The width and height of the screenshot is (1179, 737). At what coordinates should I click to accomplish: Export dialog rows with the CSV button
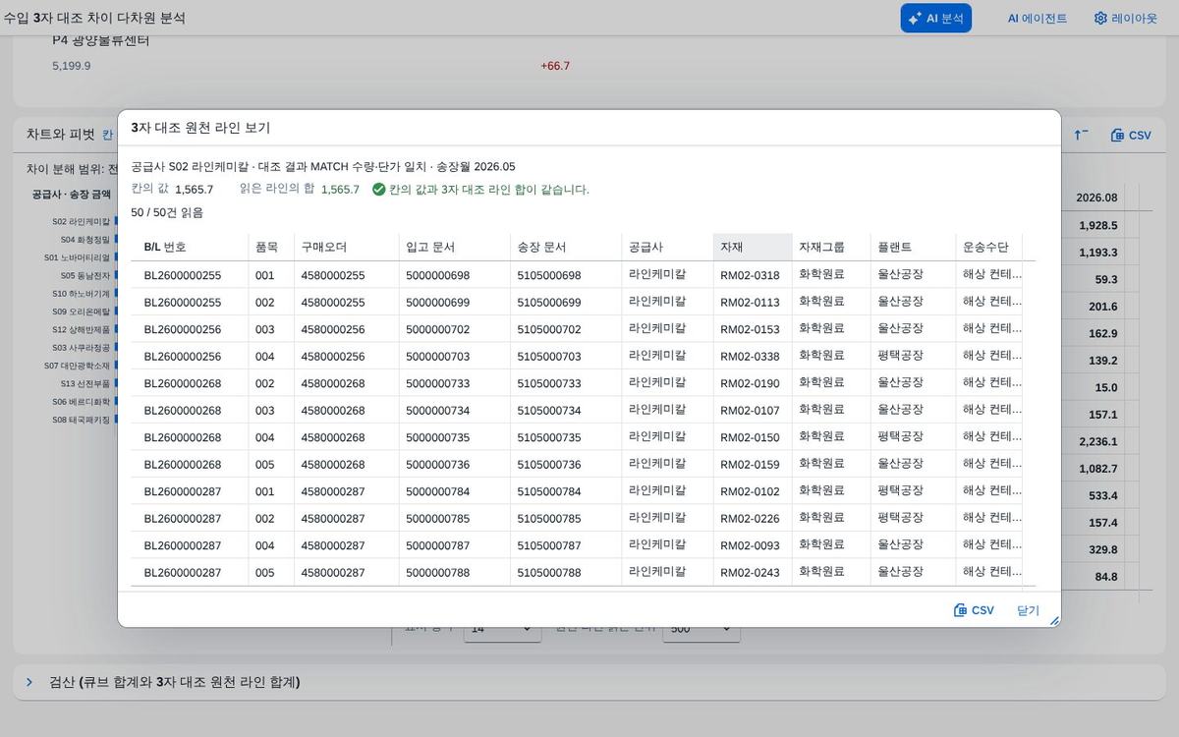pyautogui.click(x=974, y=610)
